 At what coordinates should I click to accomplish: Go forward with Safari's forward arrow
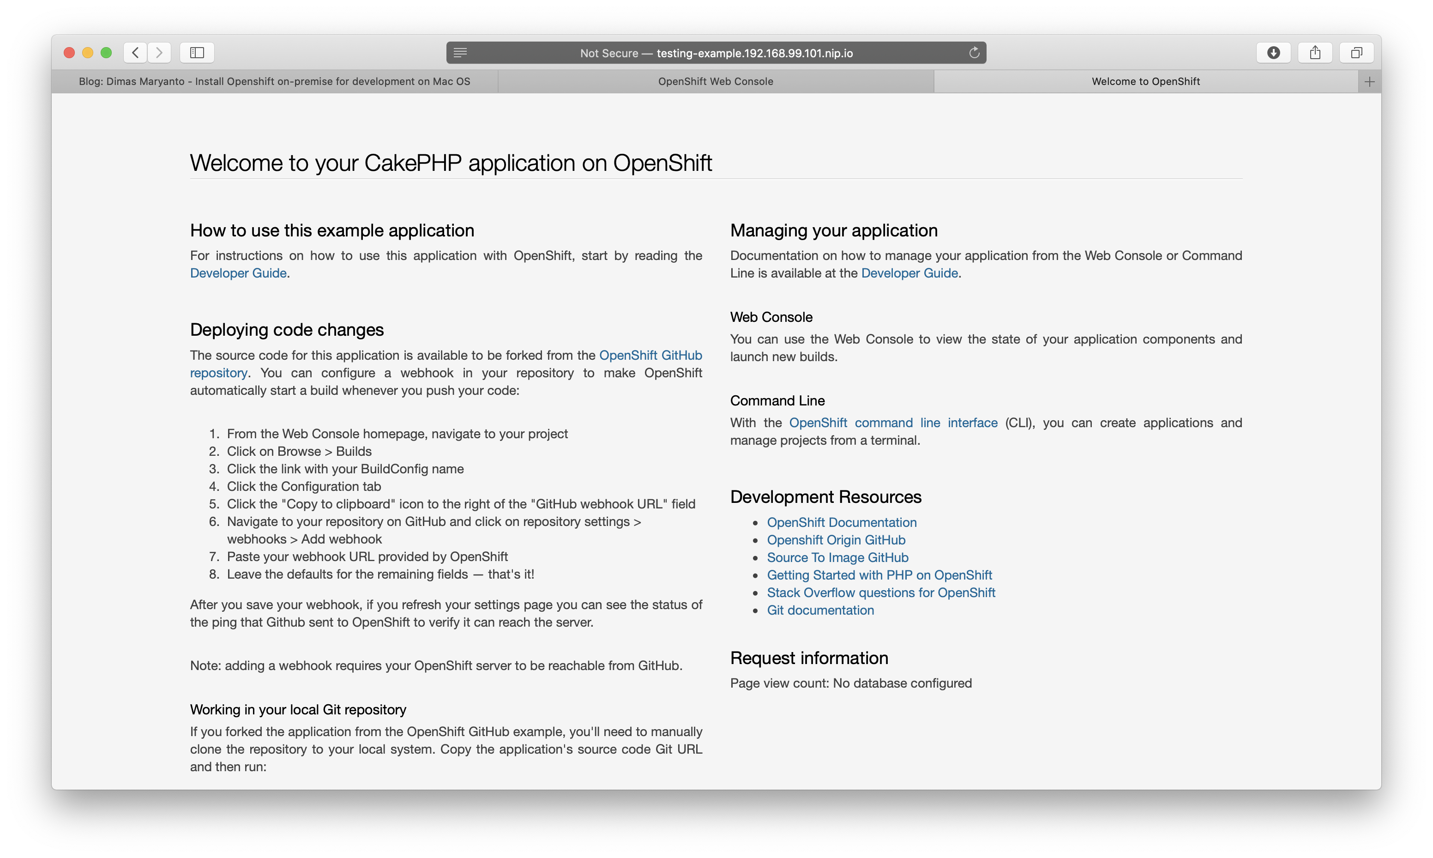[159, 53]
